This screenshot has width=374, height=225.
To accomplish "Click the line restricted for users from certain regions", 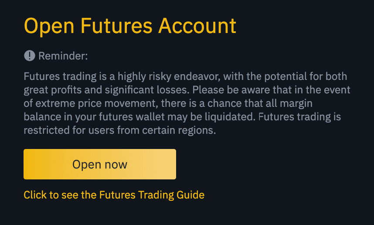I will click(x=119, y=130).
